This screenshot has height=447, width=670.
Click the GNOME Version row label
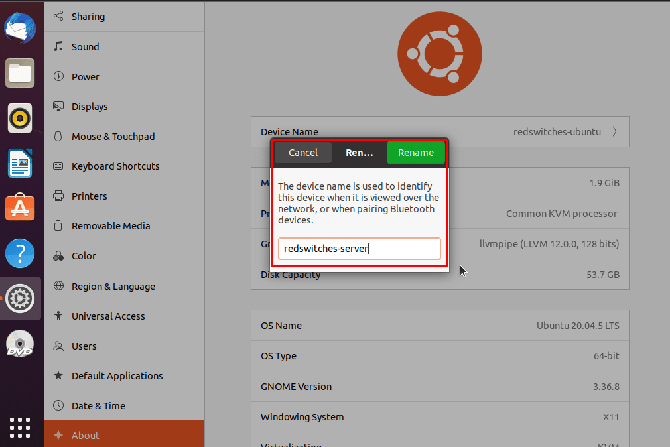[296, 387]
